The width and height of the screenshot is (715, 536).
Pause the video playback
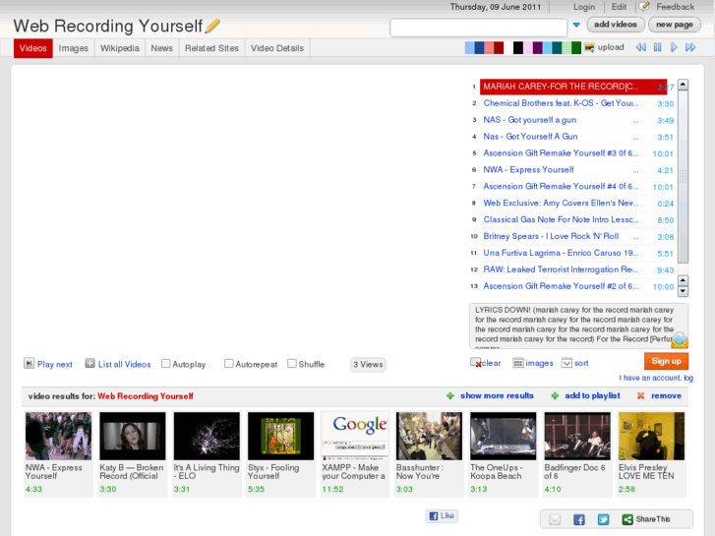(657, 47)
